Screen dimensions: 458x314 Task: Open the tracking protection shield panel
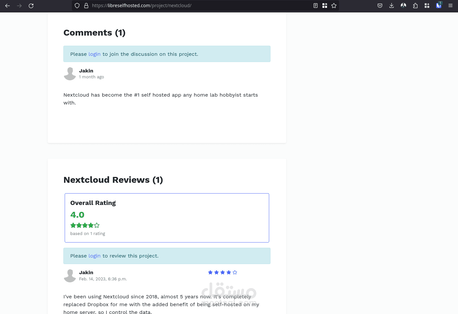[77, 6]
